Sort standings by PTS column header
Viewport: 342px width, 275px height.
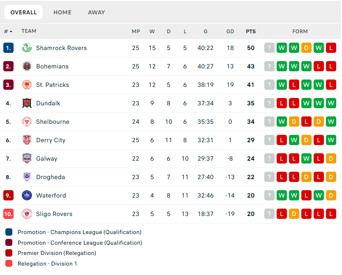[x=251, y=32]
